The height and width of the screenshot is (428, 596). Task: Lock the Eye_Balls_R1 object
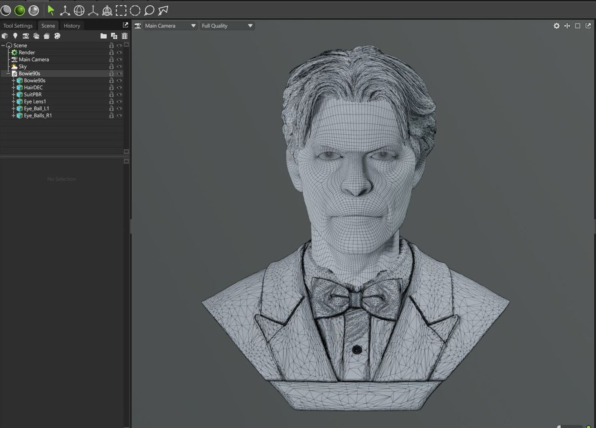click(111, 115)
